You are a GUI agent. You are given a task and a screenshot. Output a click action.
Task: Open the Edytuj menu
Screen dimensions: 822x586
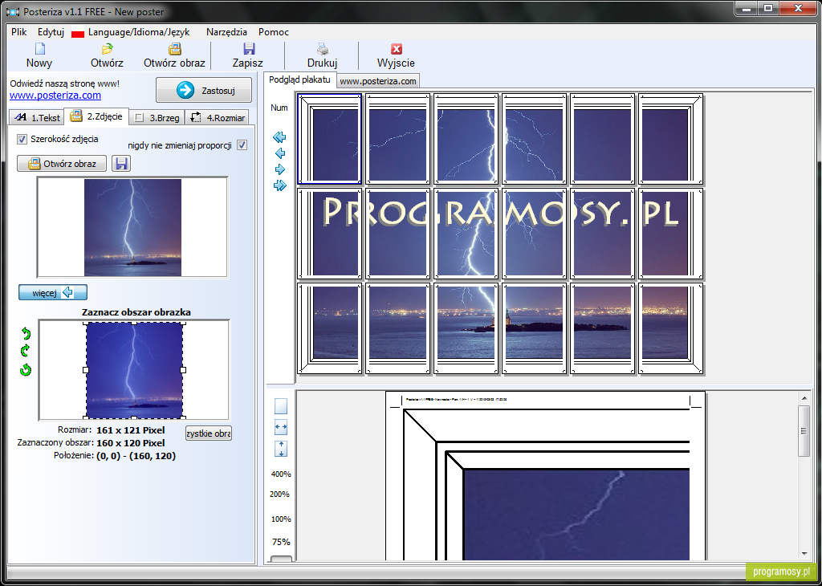coord(51,32)
